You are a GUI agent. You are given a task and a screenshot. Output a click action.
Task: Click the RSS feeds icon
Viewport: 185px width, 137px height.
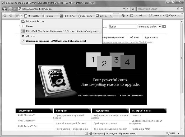coord(132,16)
